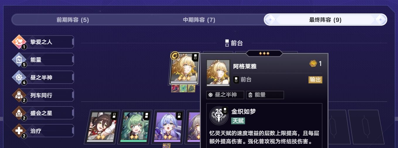Select the 挚爱之人 trait icon
This screenshot has width=398, height=148.
[x=19, y=42]
